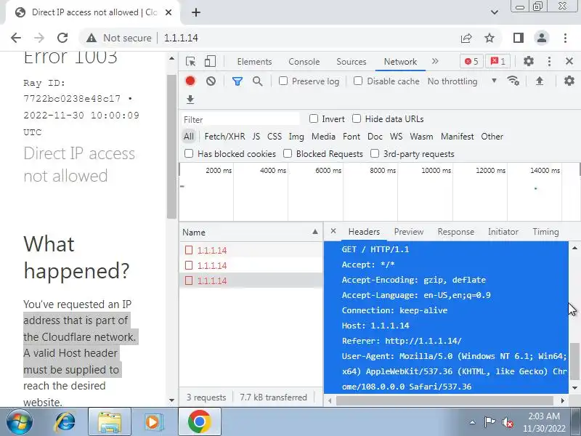Open network search magnifier
Viewport: 581px width, 436px height.
tap(258, 81)
